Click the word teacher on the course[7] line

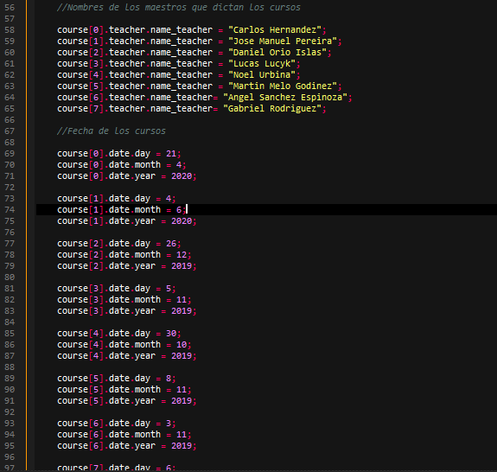[x=127, y=109]
